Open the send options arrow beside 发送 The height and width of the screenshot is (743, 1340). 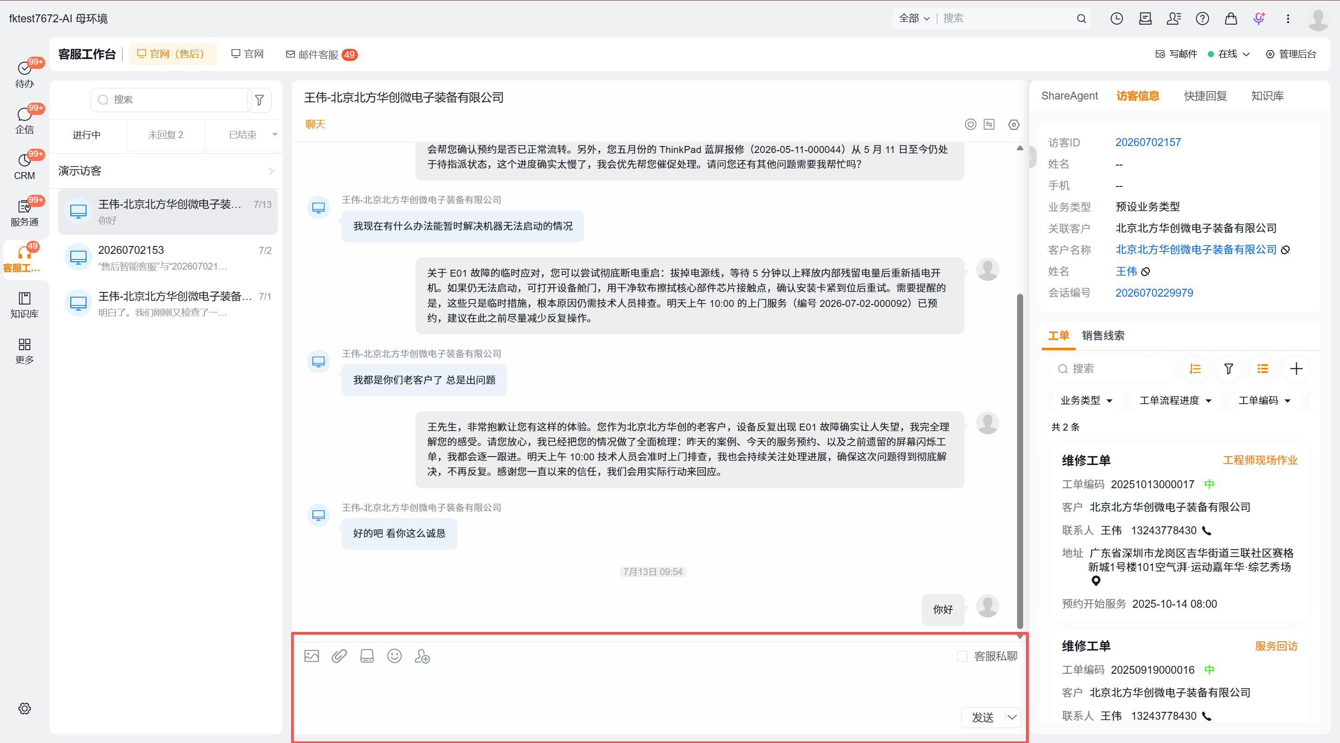tap(1012, 717)
